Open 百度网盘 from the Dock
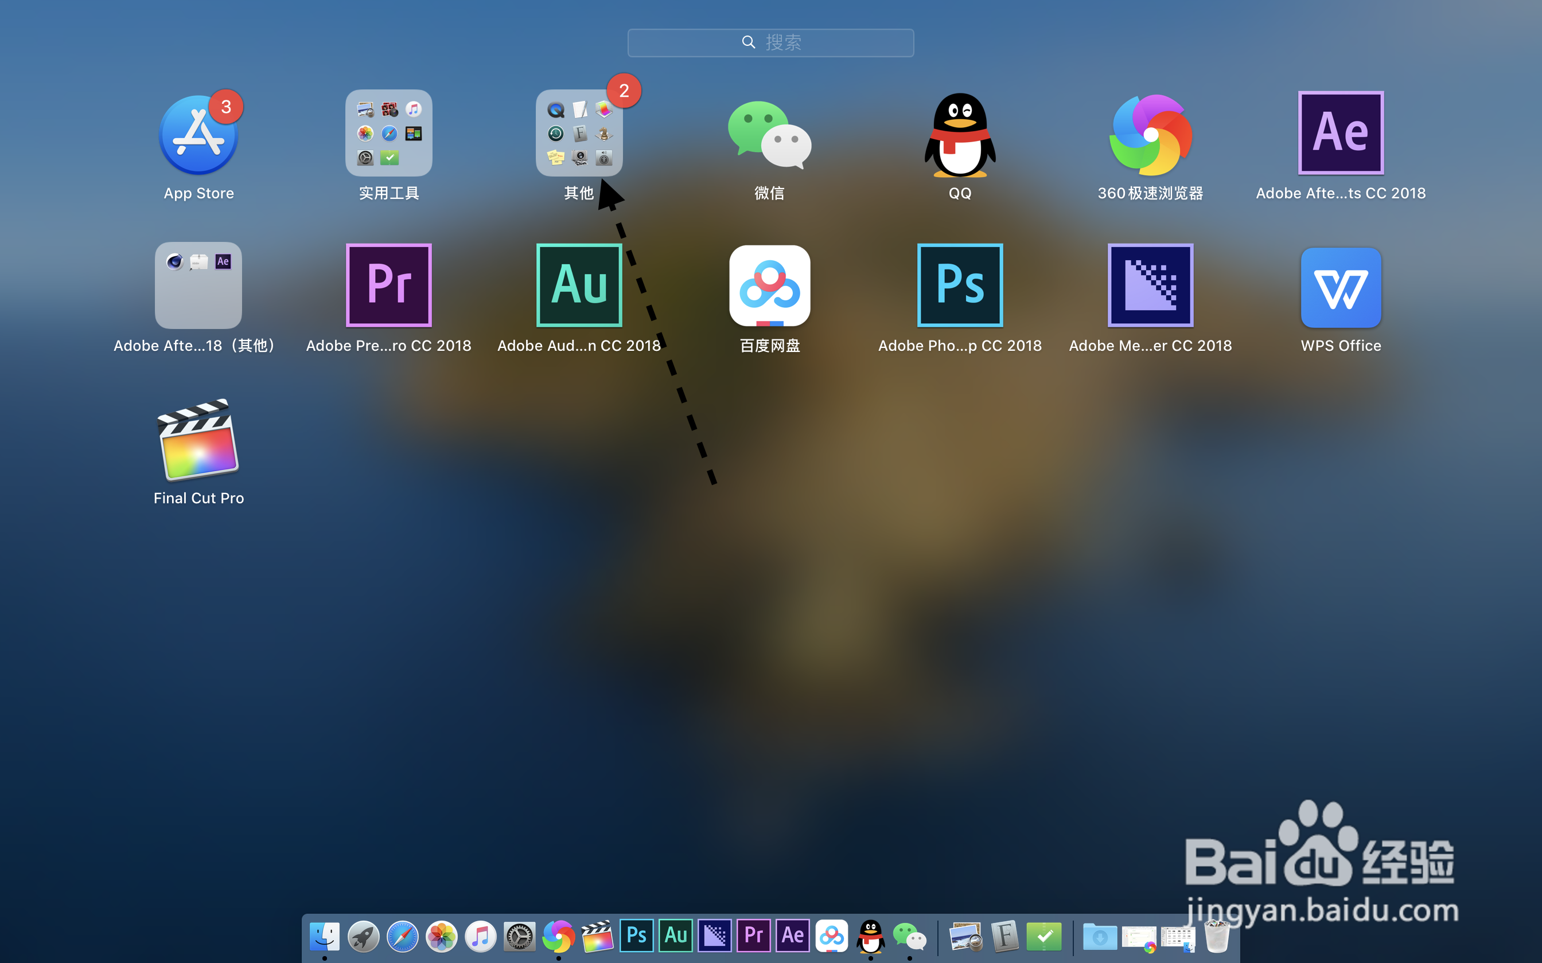The width and height of the screenshot is (1542, 963). (x=832, y=935)
